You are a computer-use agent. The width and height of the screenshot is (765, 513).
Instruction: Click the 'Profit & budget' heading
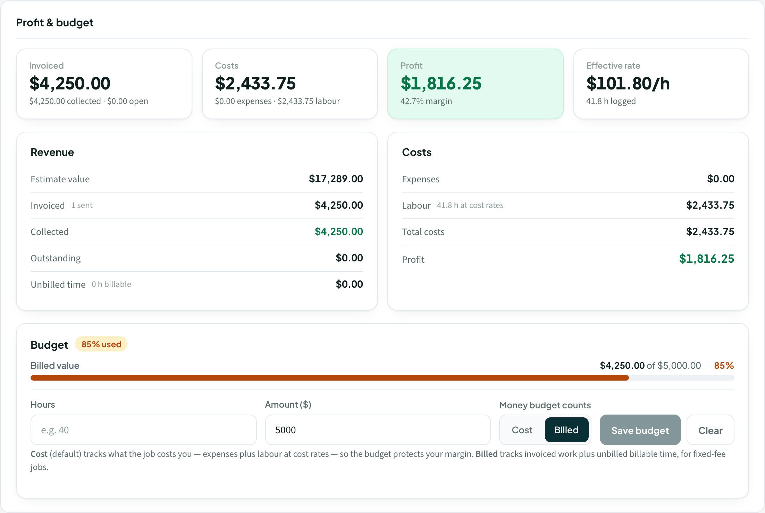[54, 23]
